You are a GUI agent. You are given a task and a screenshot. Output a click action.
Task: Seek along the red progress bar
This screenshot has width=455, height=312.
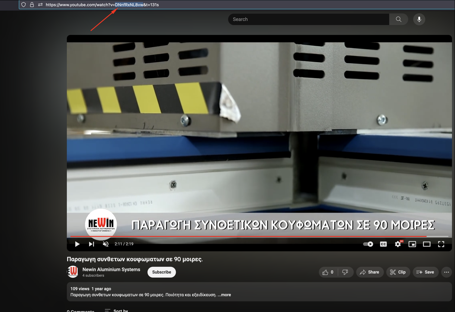pyautogui.click(x=259, y=236)
